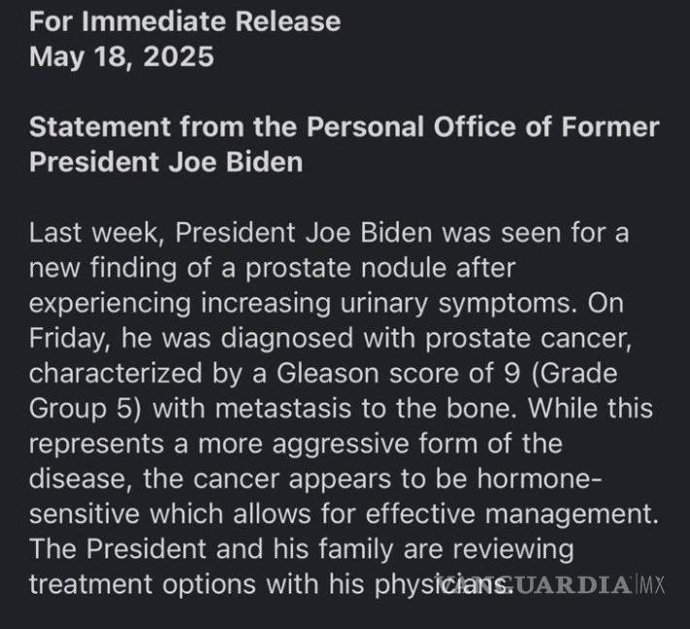This screenshot has height=629, width=690.
Task: Click the date "May 18, 2025"
Action: [121, 56]
